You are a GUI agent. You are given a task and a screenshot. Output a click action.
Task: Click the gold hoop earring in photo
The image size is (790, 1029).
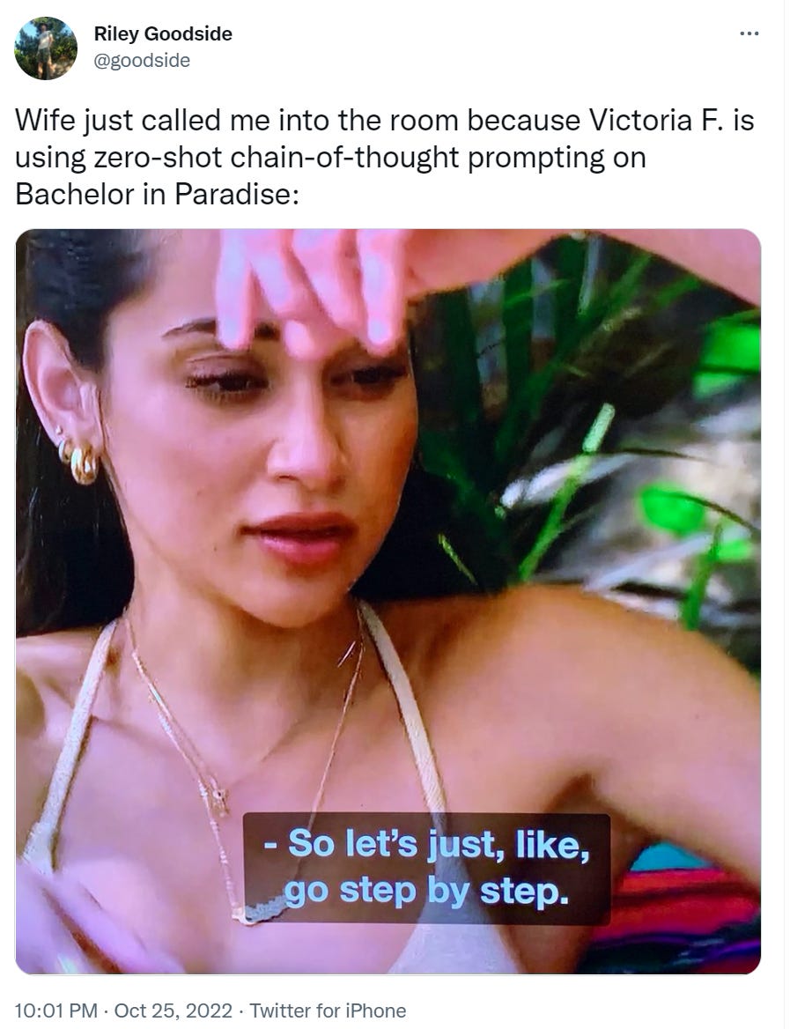click(83, 463)
